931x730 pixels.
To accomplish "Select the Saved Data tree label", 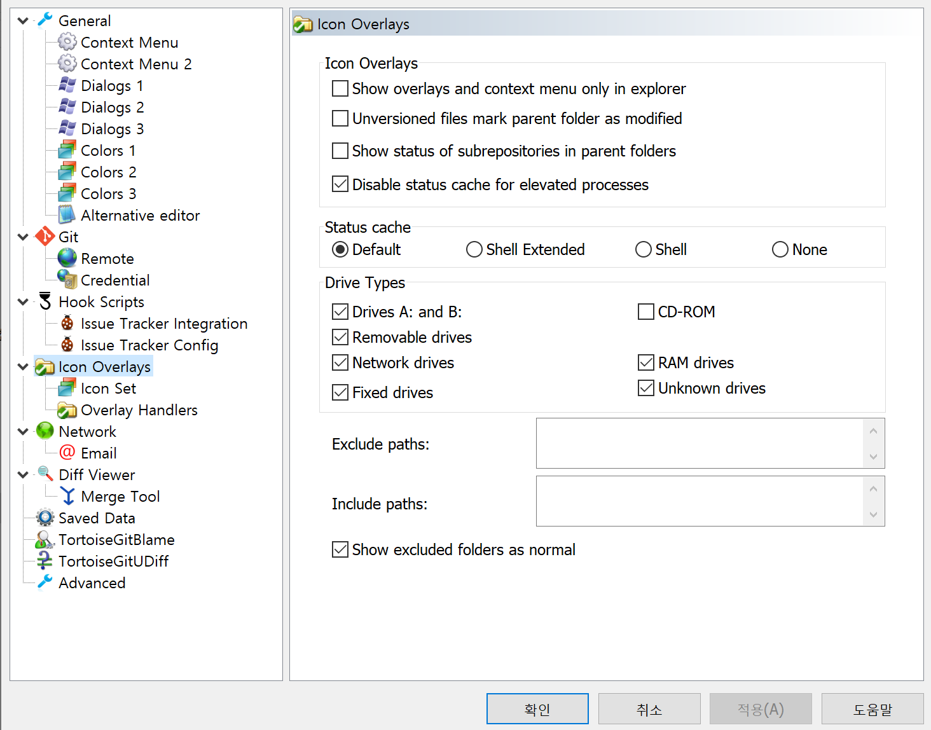I will pyautogui.click(x=97, y=518).
